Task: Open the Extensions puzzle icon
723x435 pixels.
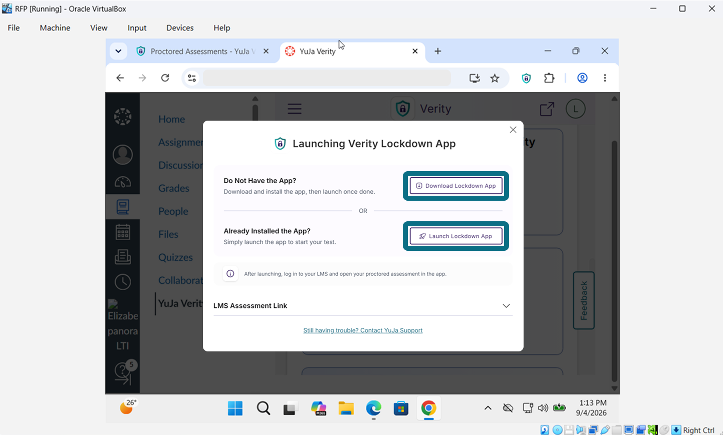Action: (x=549, y=78)
